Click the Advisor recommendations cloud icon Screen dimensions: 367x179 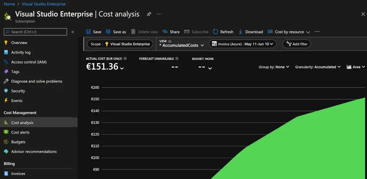pyautogui.click(x=6, y=151)
